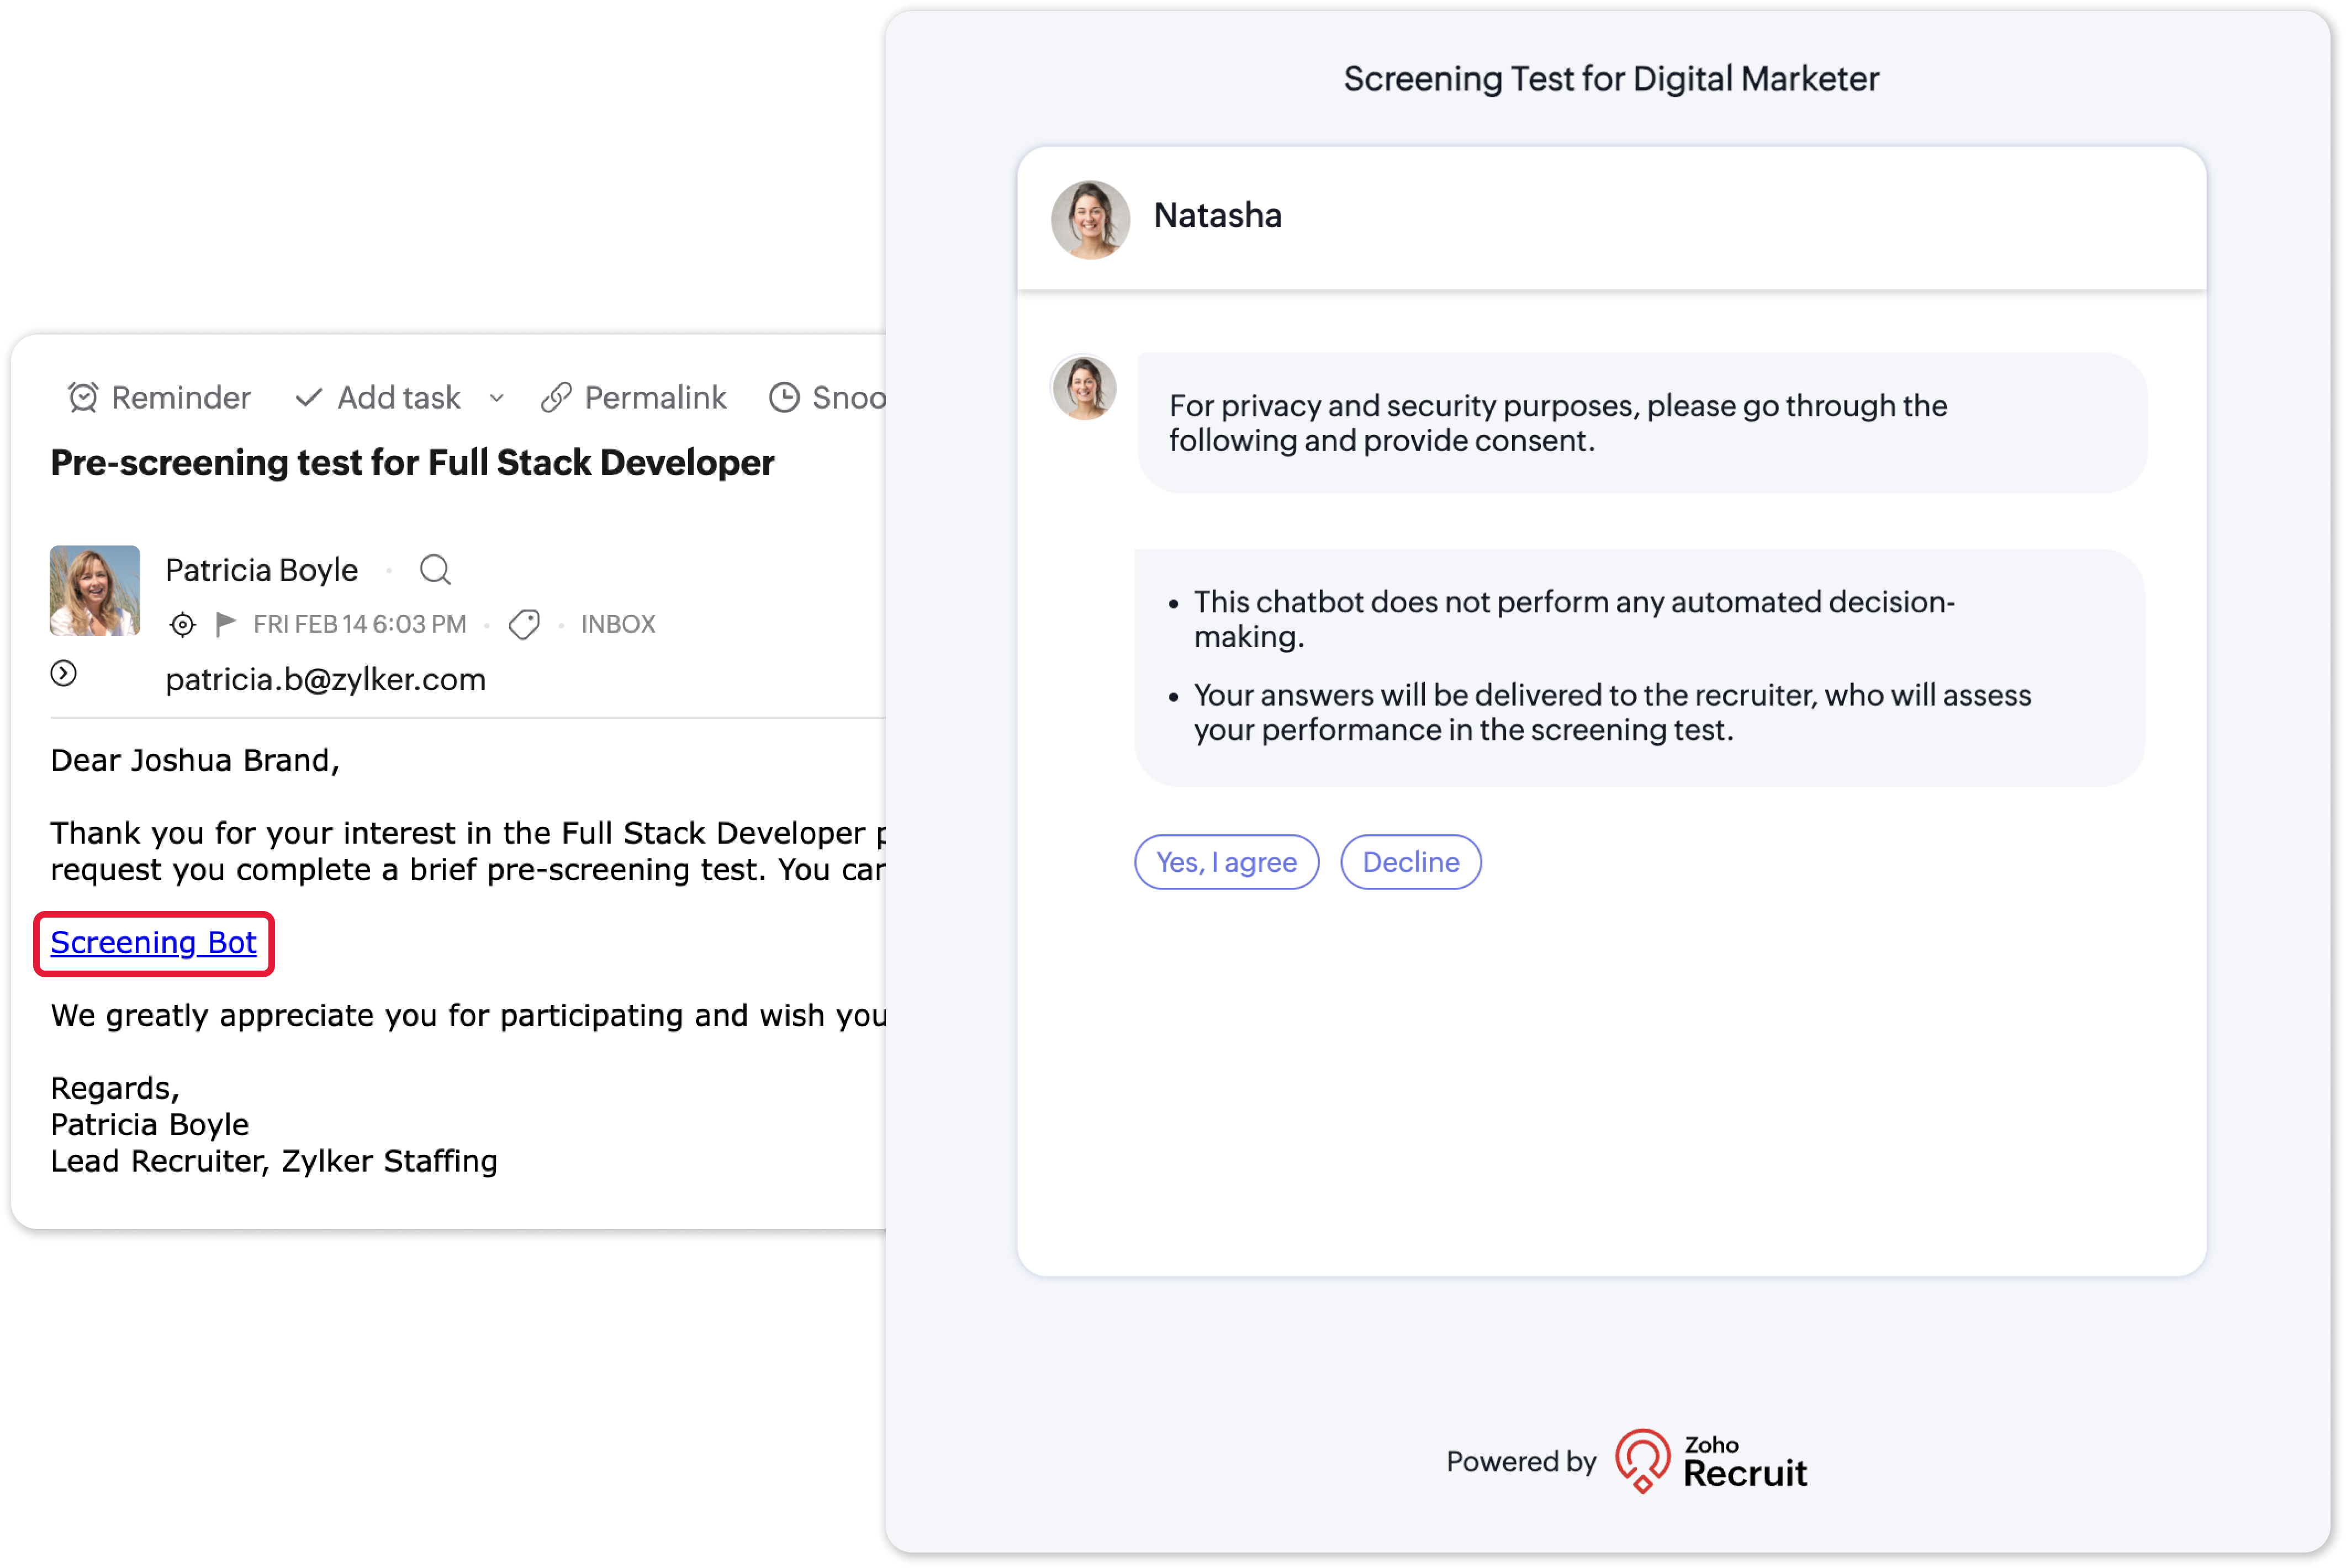Image resolution: width=2346 pixels, height=1568 pixels.
Task: Click the Reminder alarm clock icon
Action: click(x=83, y=398)
